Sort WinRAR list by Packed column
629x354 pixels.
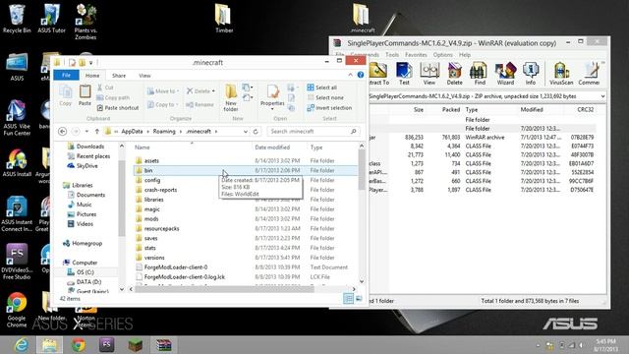click(451, 109)
